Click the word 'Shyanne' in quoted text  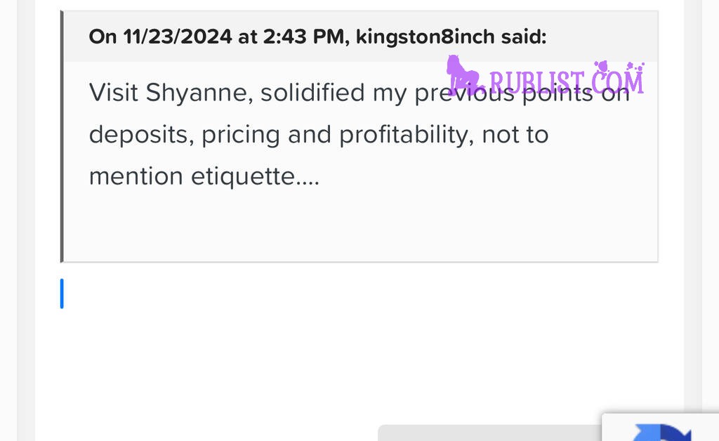[x=199, y=93]
